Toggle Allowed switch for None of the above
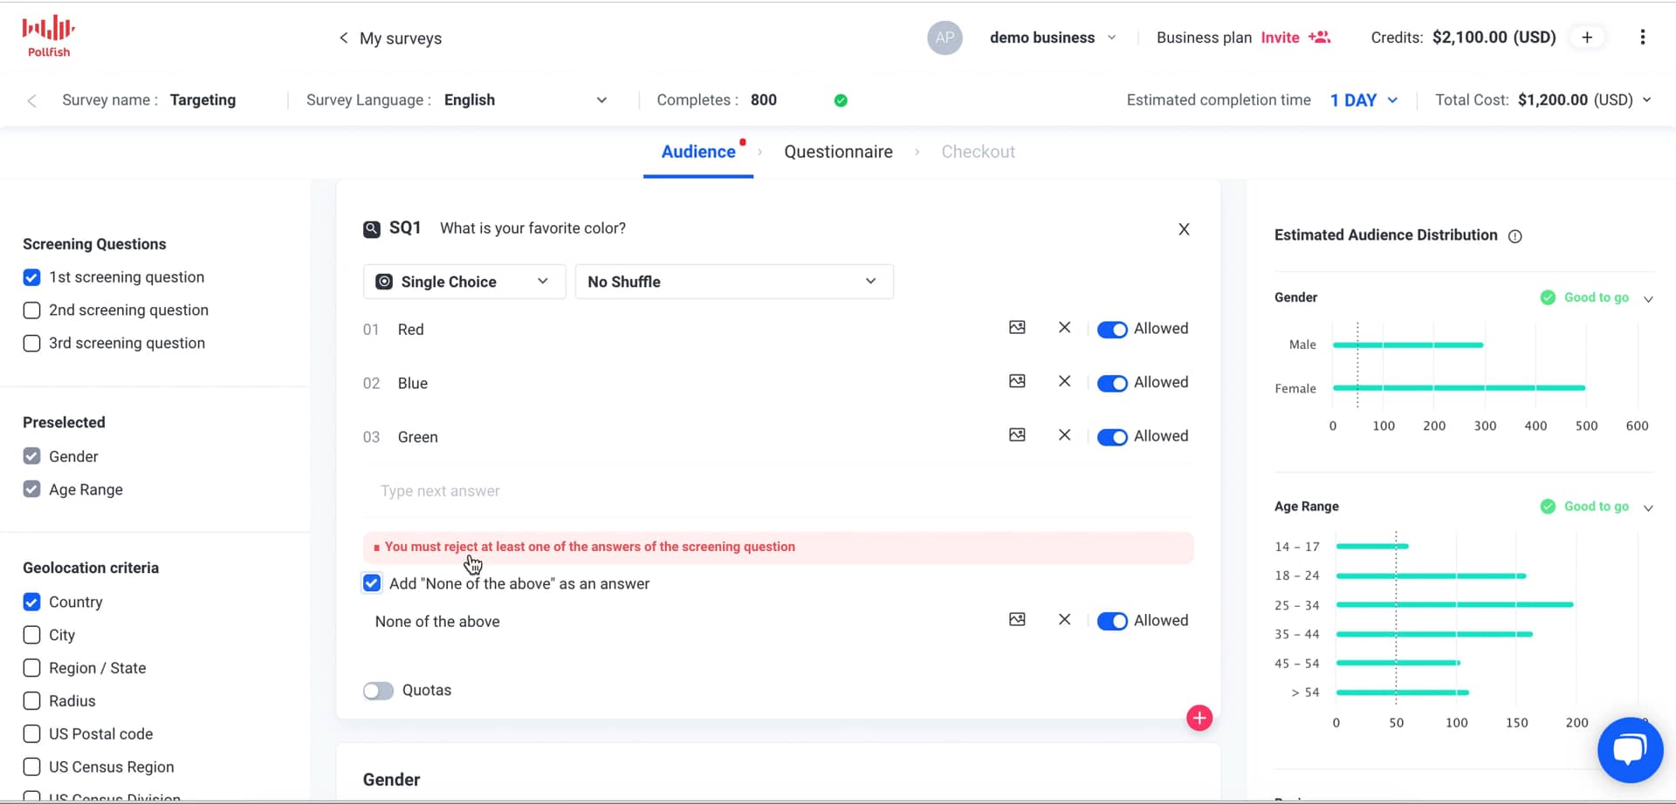Viewport: 1676px width, 804px height. click(x=1112, y=621)
